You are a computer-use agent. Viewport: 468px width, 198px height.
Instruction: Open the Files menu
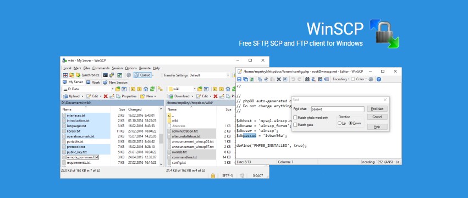click(x=86, y=68)
